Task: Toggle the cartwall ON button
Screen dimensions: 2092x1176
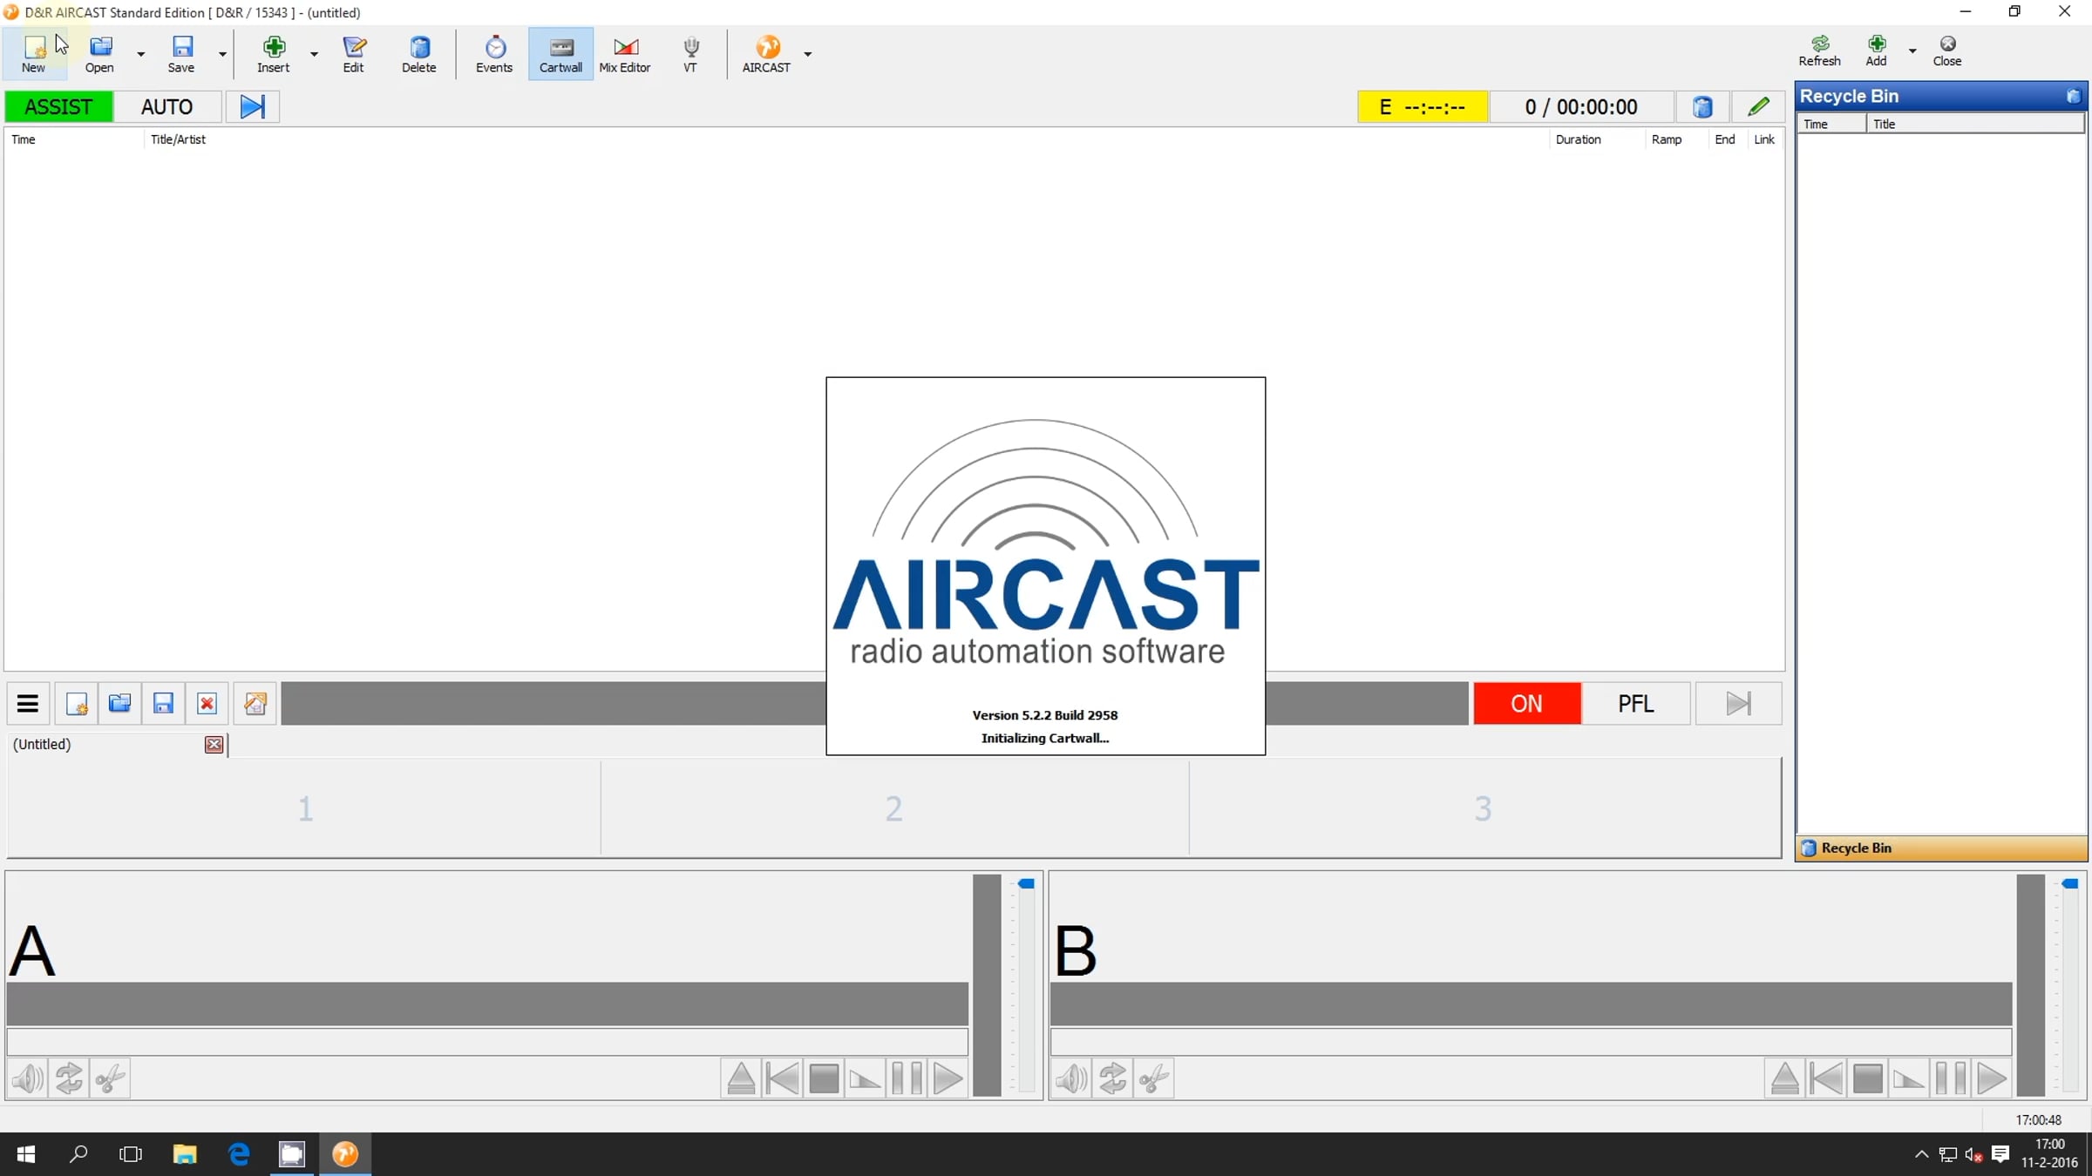Action: [x=1527, y=704]
